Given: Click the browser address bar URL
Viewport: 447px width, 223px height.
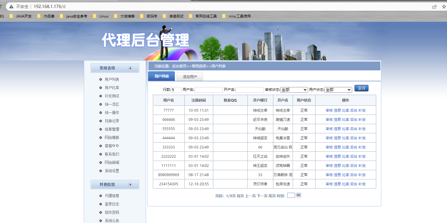Looking at the screenshot, I should click(x=49, y=7).
